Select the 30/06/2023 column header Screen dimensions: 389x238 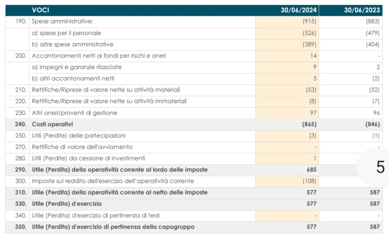(x=362, y=10)
